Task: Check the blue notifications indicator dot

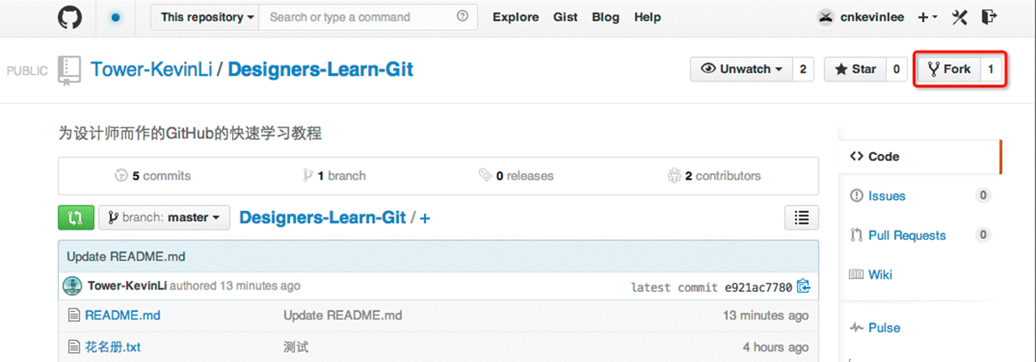Action: pyautogui.click(x=116, y=17)
